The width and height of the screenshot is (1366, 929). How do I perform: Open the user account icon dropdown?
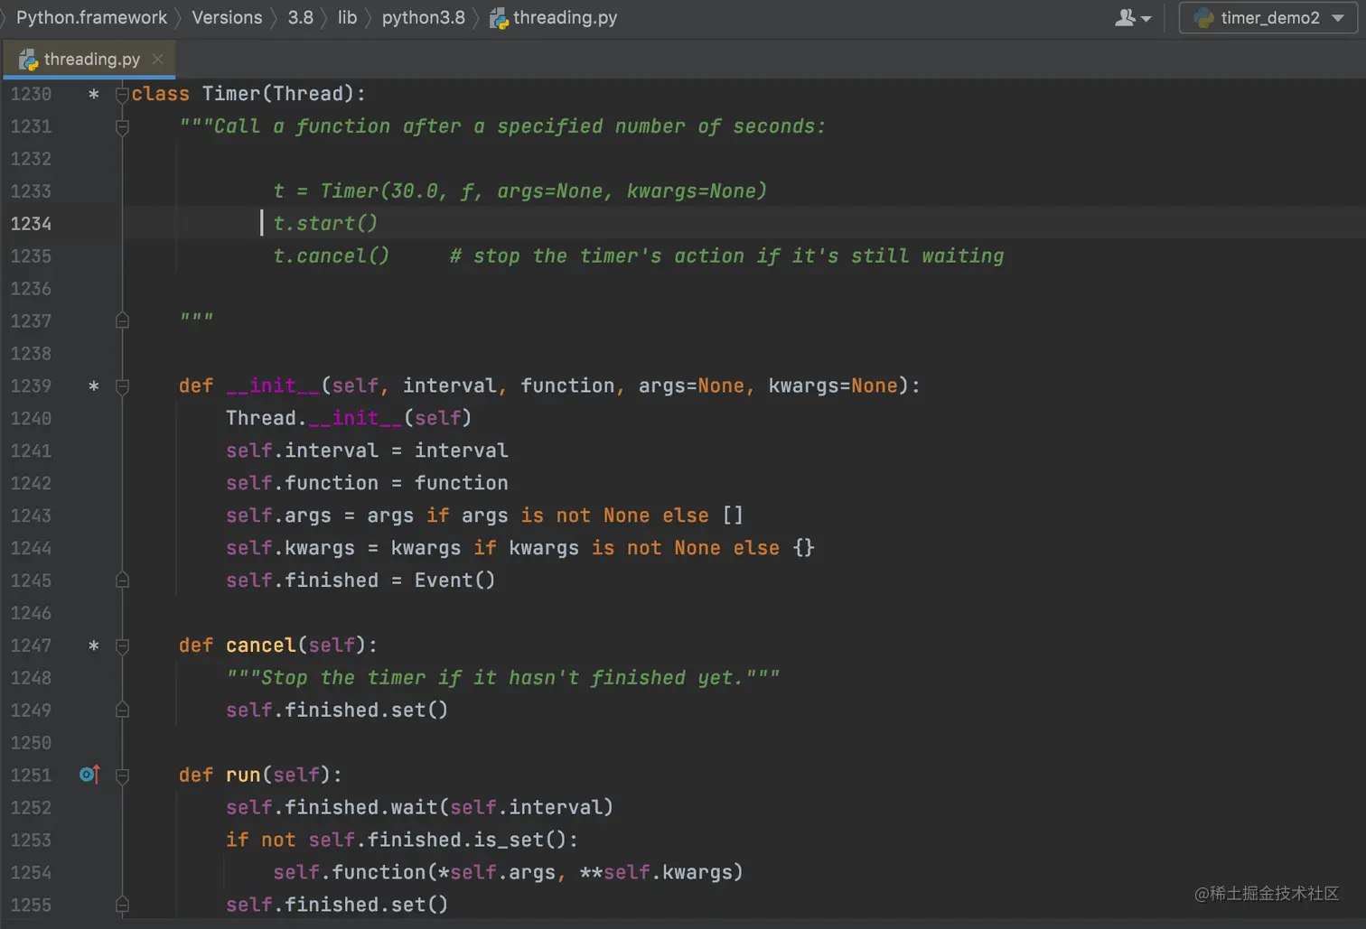pyautogui.click(x=1133, y=18)
